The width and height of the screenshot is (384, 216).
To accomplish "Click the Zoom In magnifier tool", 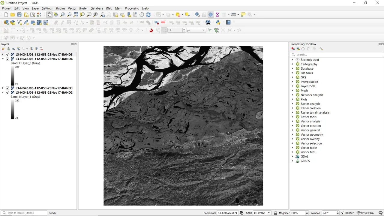I will pyautogui.click(x=63, y=14).
